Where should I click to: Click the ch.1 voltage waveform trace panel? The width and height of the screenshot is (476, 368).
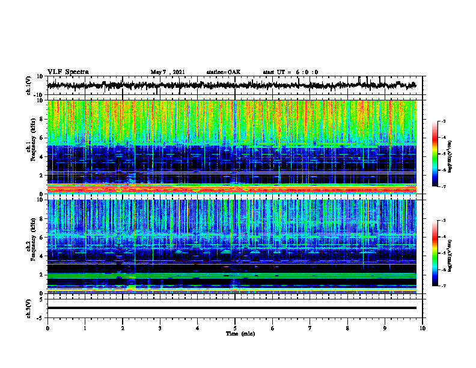pyautogui.click(x=235, y=85)
